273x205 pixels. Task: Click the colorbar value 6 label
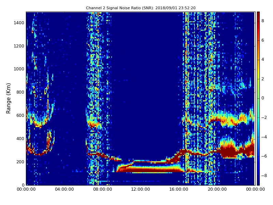tap(263, 40)
